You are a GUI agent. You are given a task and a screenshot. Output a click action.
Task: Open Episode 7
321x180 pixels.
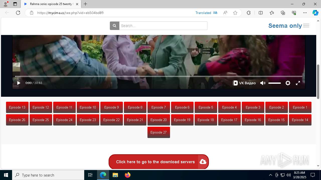tap(159, 107)
